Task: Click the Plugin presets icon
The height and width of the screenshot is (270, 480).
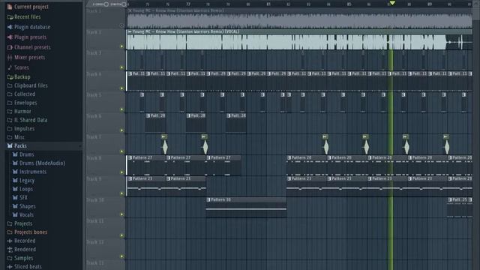Action: click(10, 37)
